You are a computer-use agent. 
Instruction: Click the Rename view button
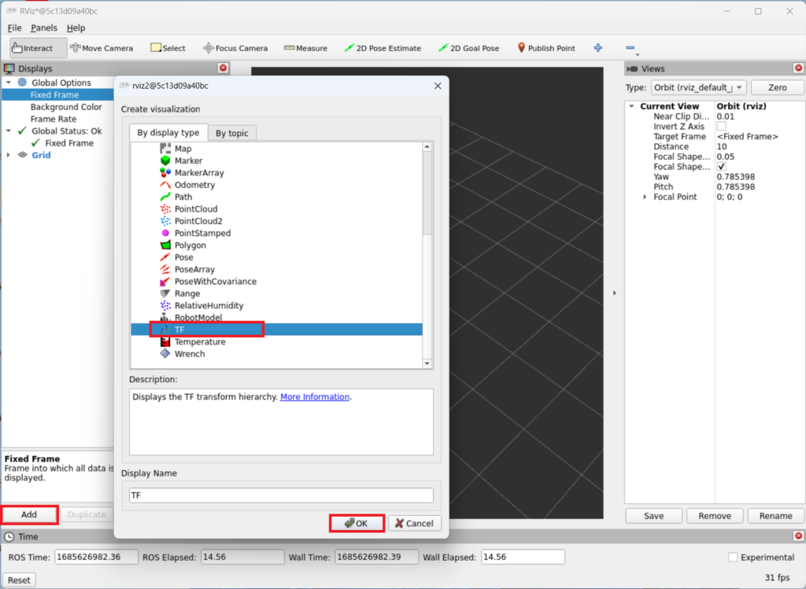click(775, 516)
